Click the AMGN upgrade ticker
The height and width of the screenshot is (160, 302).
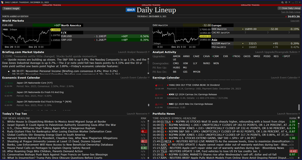[177, 56]
